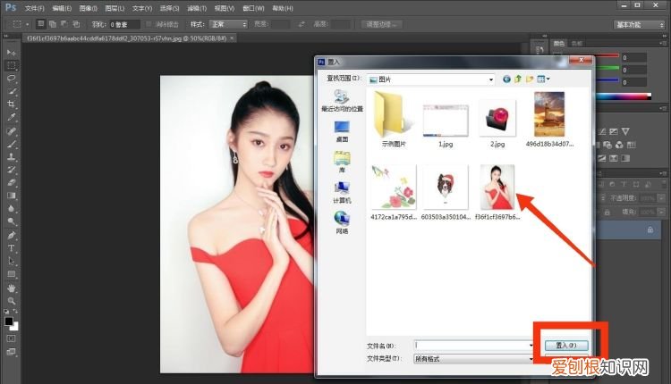Create new folder icon in Place dialog

coord(530,79)
